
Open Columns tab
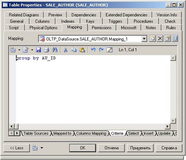pos(42,21)
